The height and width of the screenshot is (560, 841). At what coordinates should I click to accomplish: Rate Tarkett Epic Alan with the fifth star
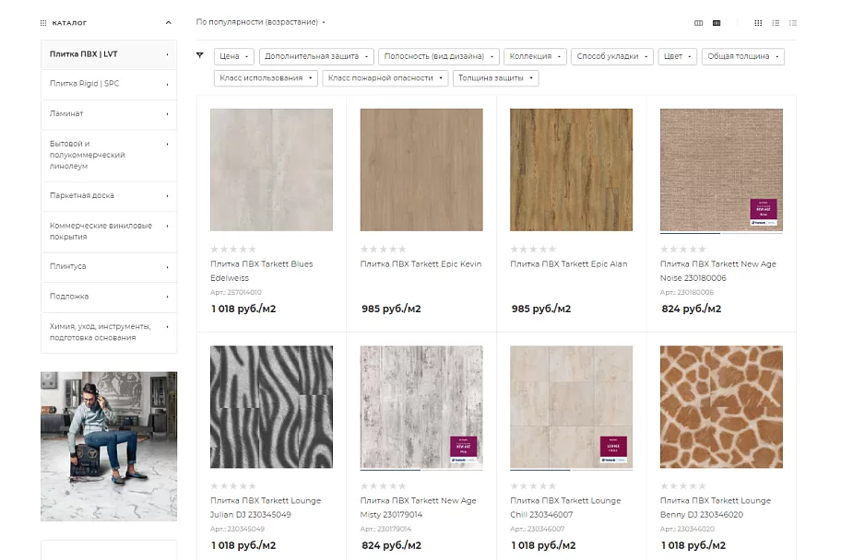coord(552,250)
